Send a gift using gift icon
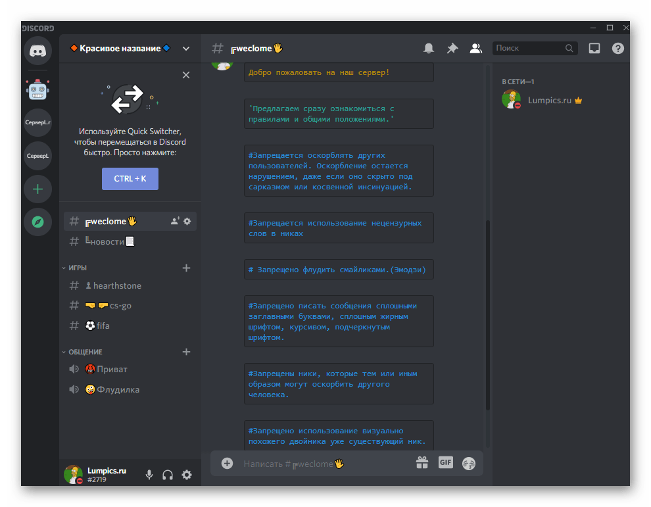Image resolution: width=651 pixels, height=507 pixels. point(422,463)
